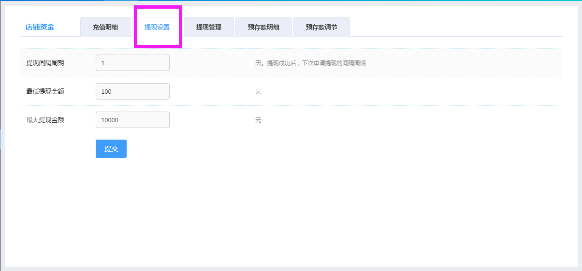Click the 提现间隔周期 label

pyautogui.click(x=45, y=63)
